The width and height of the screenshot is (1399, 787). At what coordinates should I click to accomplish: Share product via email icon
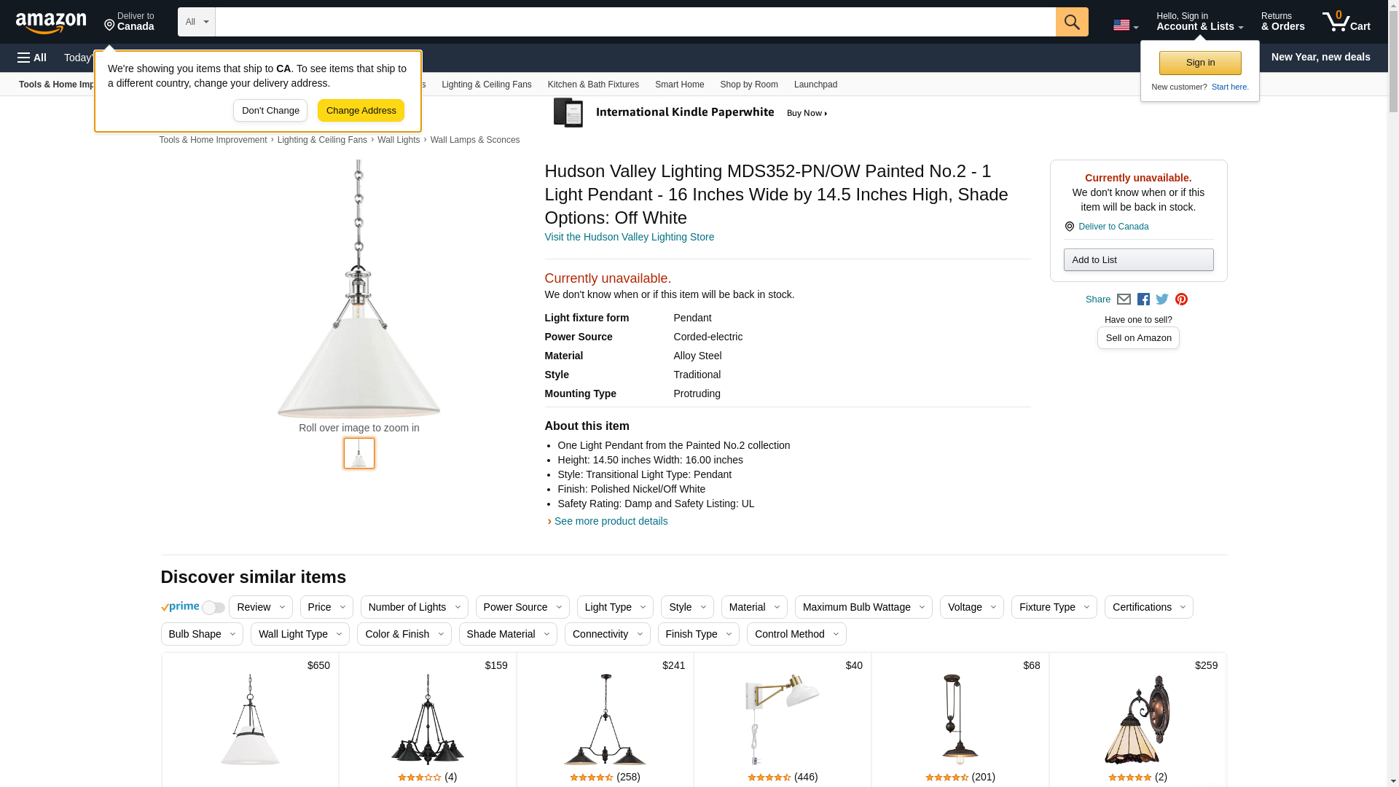point(1124,299)
